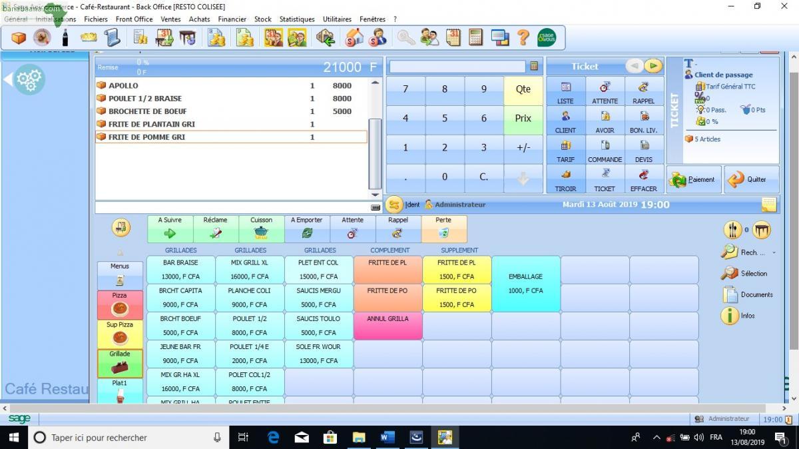Select the Sup Pizza category
Viewport: 799px width, 449px height.
click(x=120, y=334)
